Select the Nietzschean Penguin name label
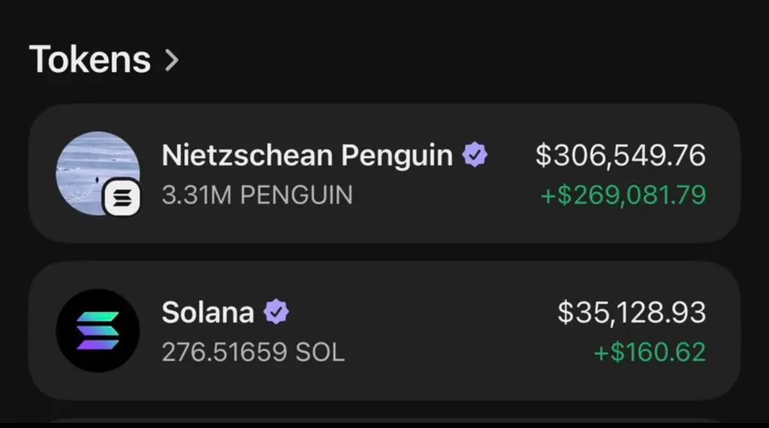The height and width of the screenshot is (428, 769). (307, 156)
